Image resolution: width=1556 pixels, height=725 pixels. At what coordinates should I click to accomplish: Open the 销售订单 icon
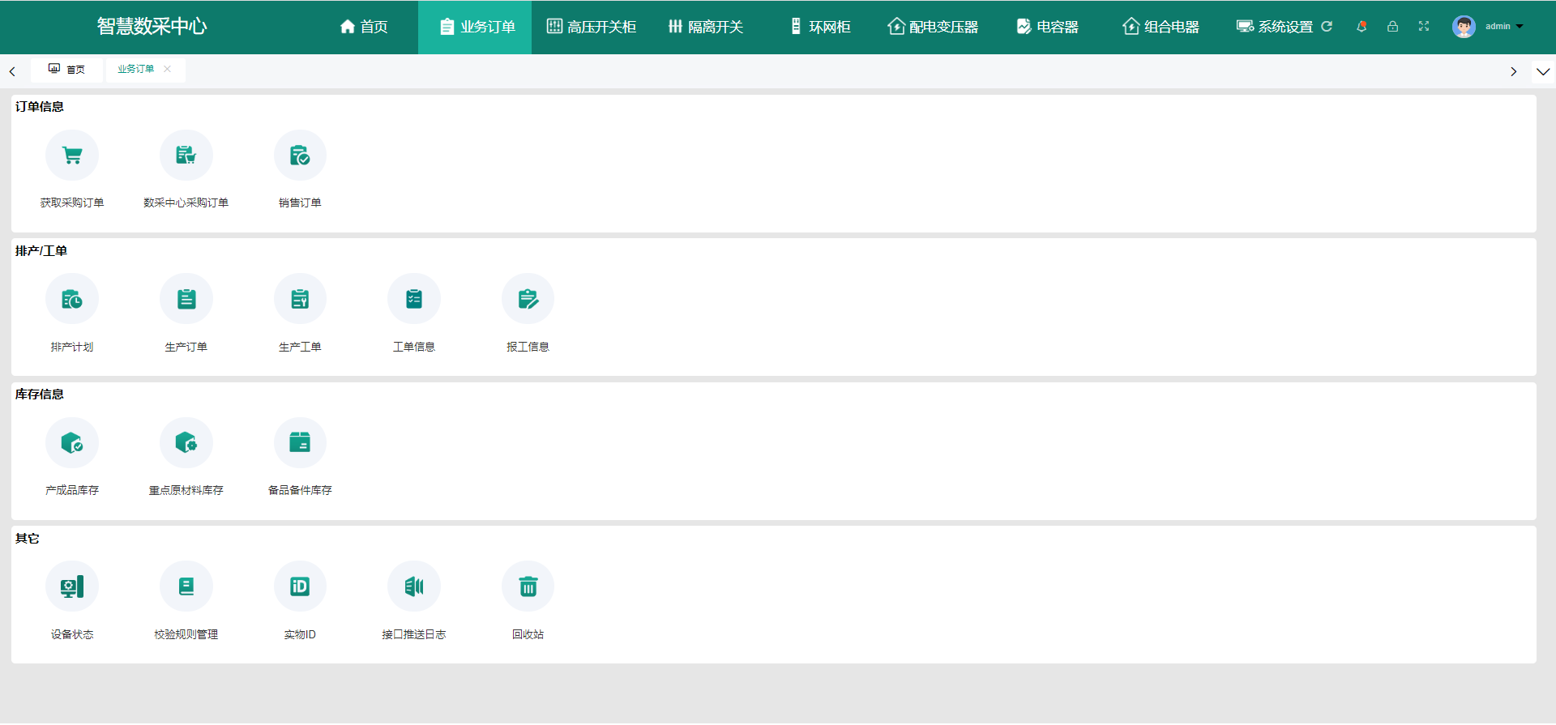point(300,156)
